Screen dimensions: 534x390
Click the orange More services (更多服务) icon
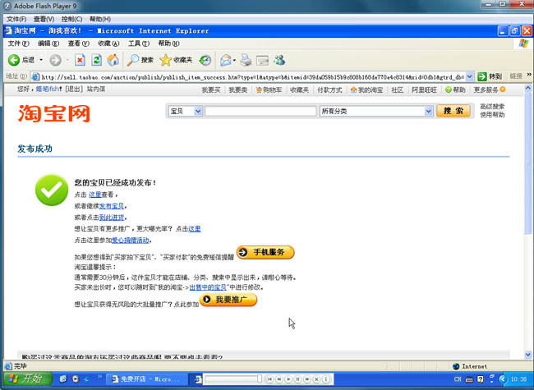[503, 89]
